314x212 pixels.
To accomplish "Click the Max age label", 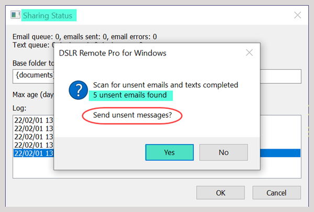I will (33, 94).
